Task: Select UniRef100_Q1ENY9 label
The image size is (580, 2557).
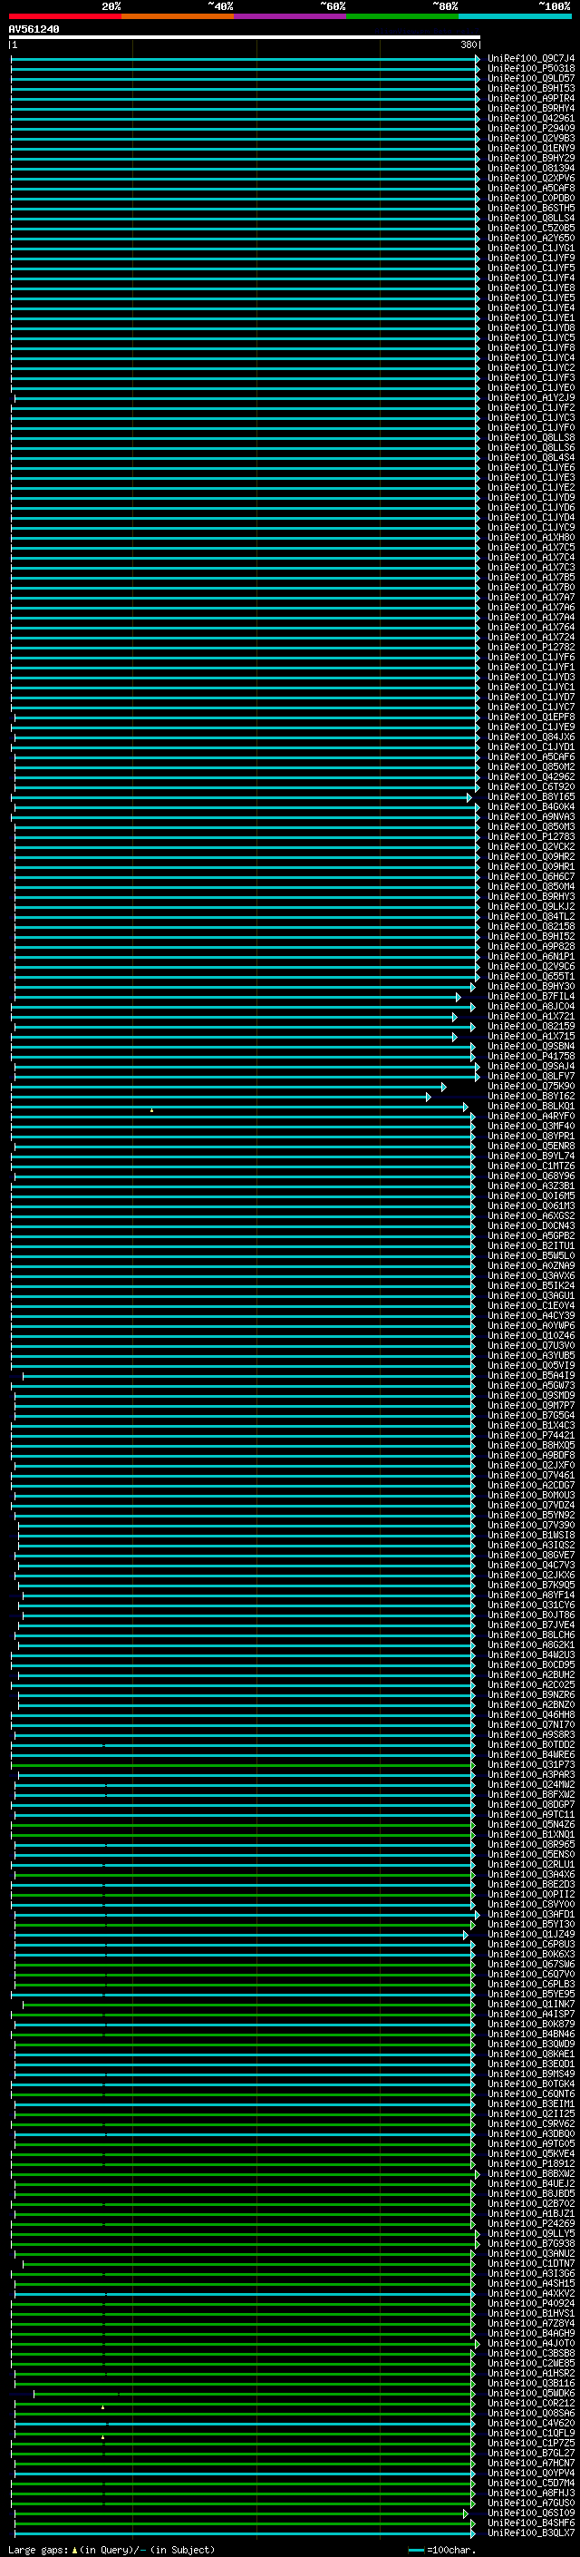Action: pyautogui.click(x=530, y=148)
